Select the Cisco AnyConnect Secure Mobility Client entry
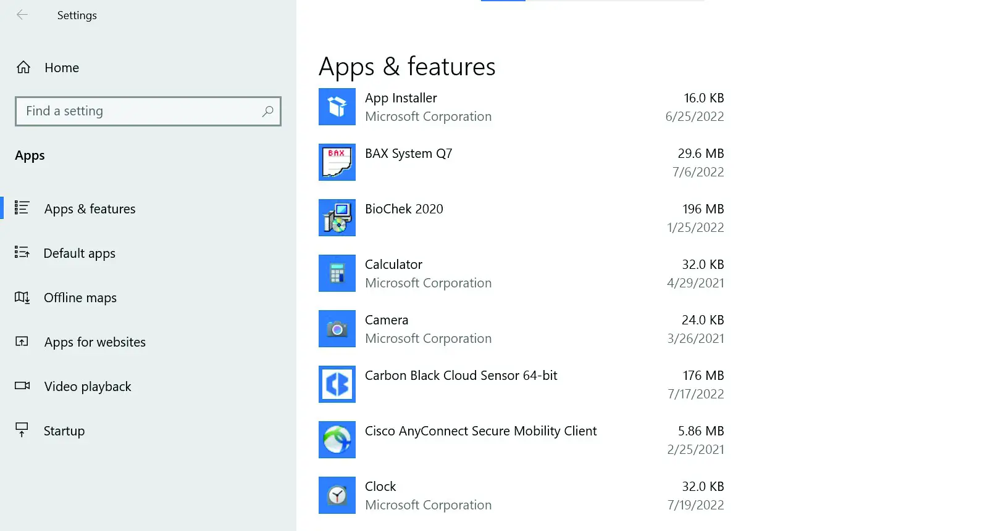 pyautogui.click(x=480, y=431)
